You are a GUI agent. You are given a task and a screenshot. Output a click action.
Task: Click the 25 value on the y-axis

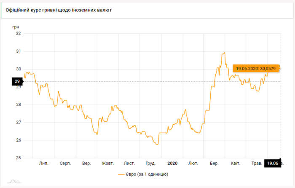click(x=18, y=158)
